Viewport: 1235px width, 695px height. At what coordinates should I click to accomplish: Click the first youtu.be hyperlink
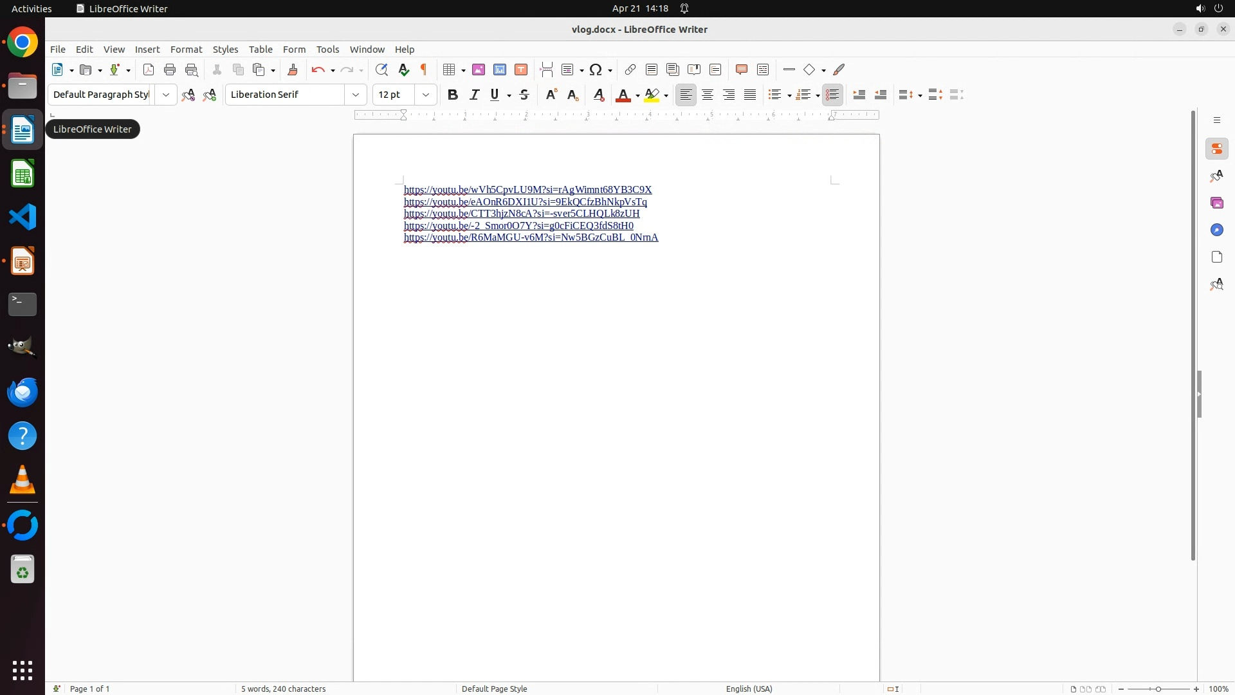point(527,190)
